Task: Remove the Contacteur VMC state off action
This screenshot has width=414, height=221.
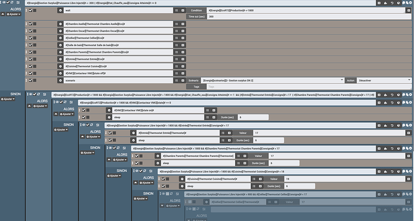Action: click(x=60, y=73)
